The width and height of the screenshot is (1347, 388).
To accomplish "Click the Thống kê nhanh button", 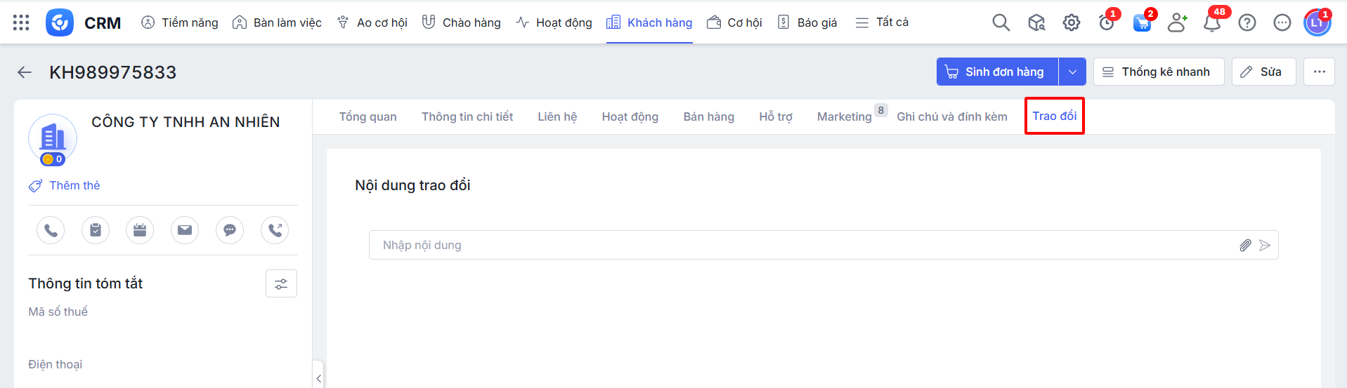I will tap(1158, 72).
